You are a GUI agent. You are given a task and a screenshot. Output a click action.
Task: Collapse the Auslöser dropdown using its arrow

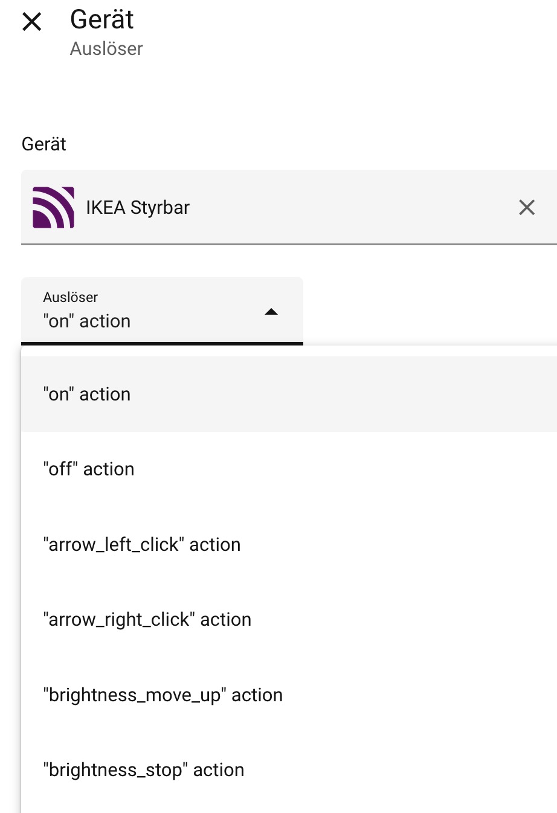(271, 312)
